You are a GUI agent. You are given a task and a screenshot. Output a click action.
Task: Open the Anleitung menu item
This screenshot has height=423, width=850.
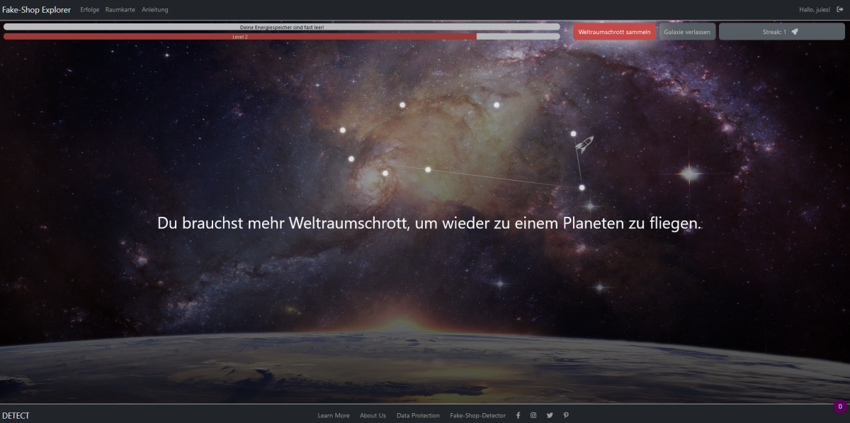155,9
